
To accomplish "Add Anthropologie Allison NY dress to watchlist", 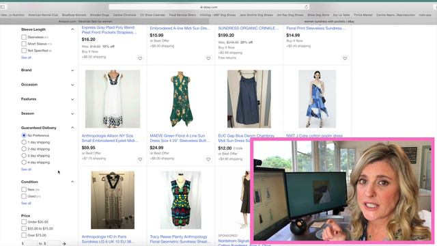I will [140, 159].
